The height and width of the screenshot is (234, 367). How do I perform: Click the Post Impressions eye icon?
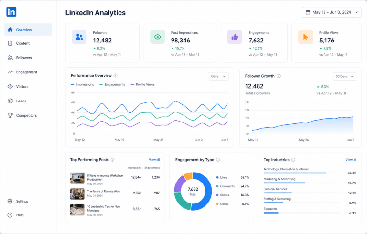tap(158, 37)
